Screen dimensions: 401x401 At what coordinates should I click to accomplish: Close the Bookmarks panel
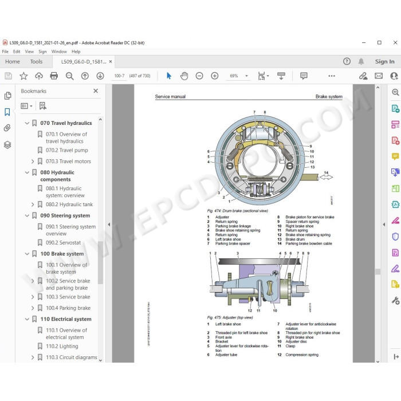pyautogui.click(x=96, y=91)
